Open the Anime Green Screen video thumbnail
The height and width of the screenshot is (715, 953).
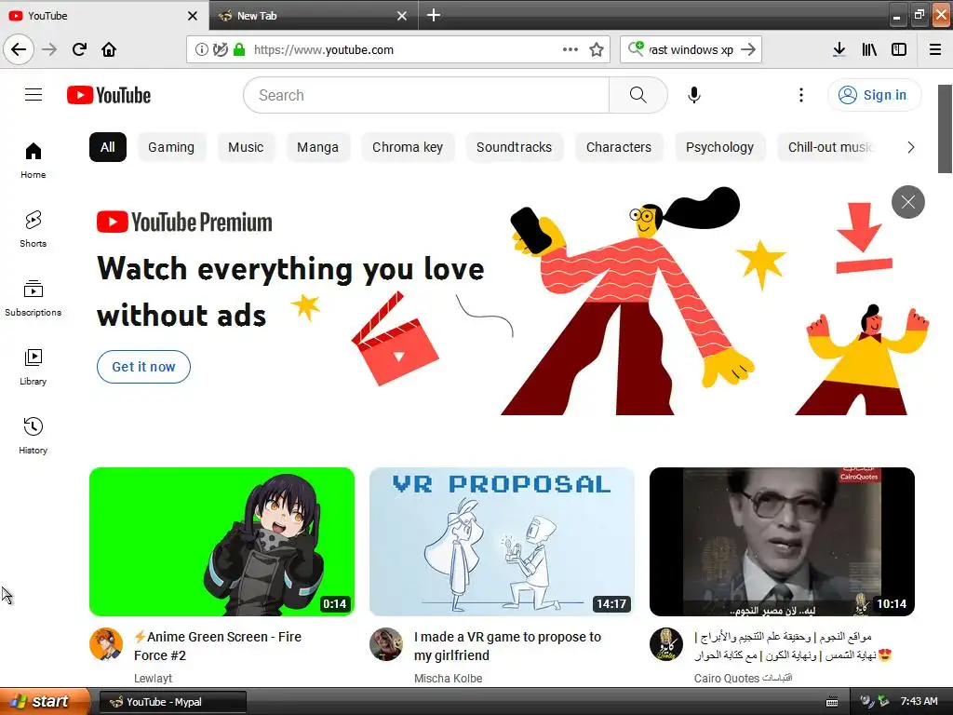(x=221, y=542)
